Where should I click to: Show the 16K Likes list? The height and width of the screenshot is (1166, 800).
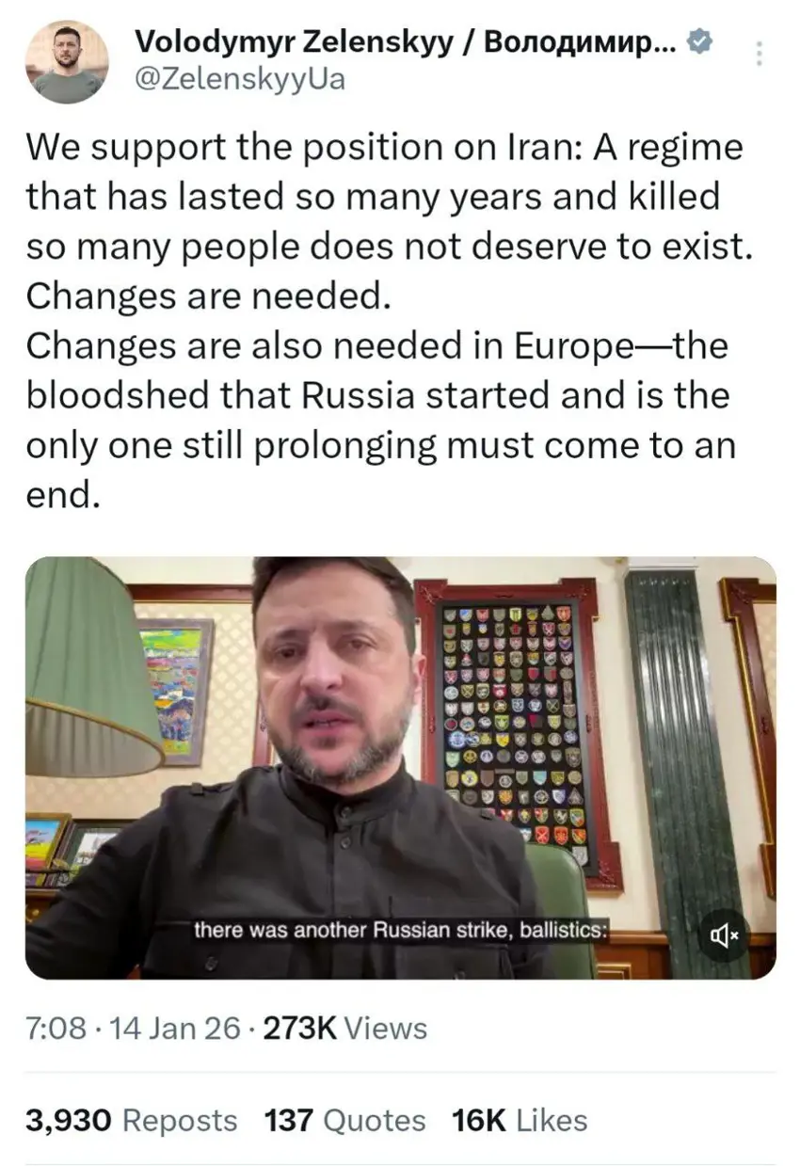click(520, 1120)
